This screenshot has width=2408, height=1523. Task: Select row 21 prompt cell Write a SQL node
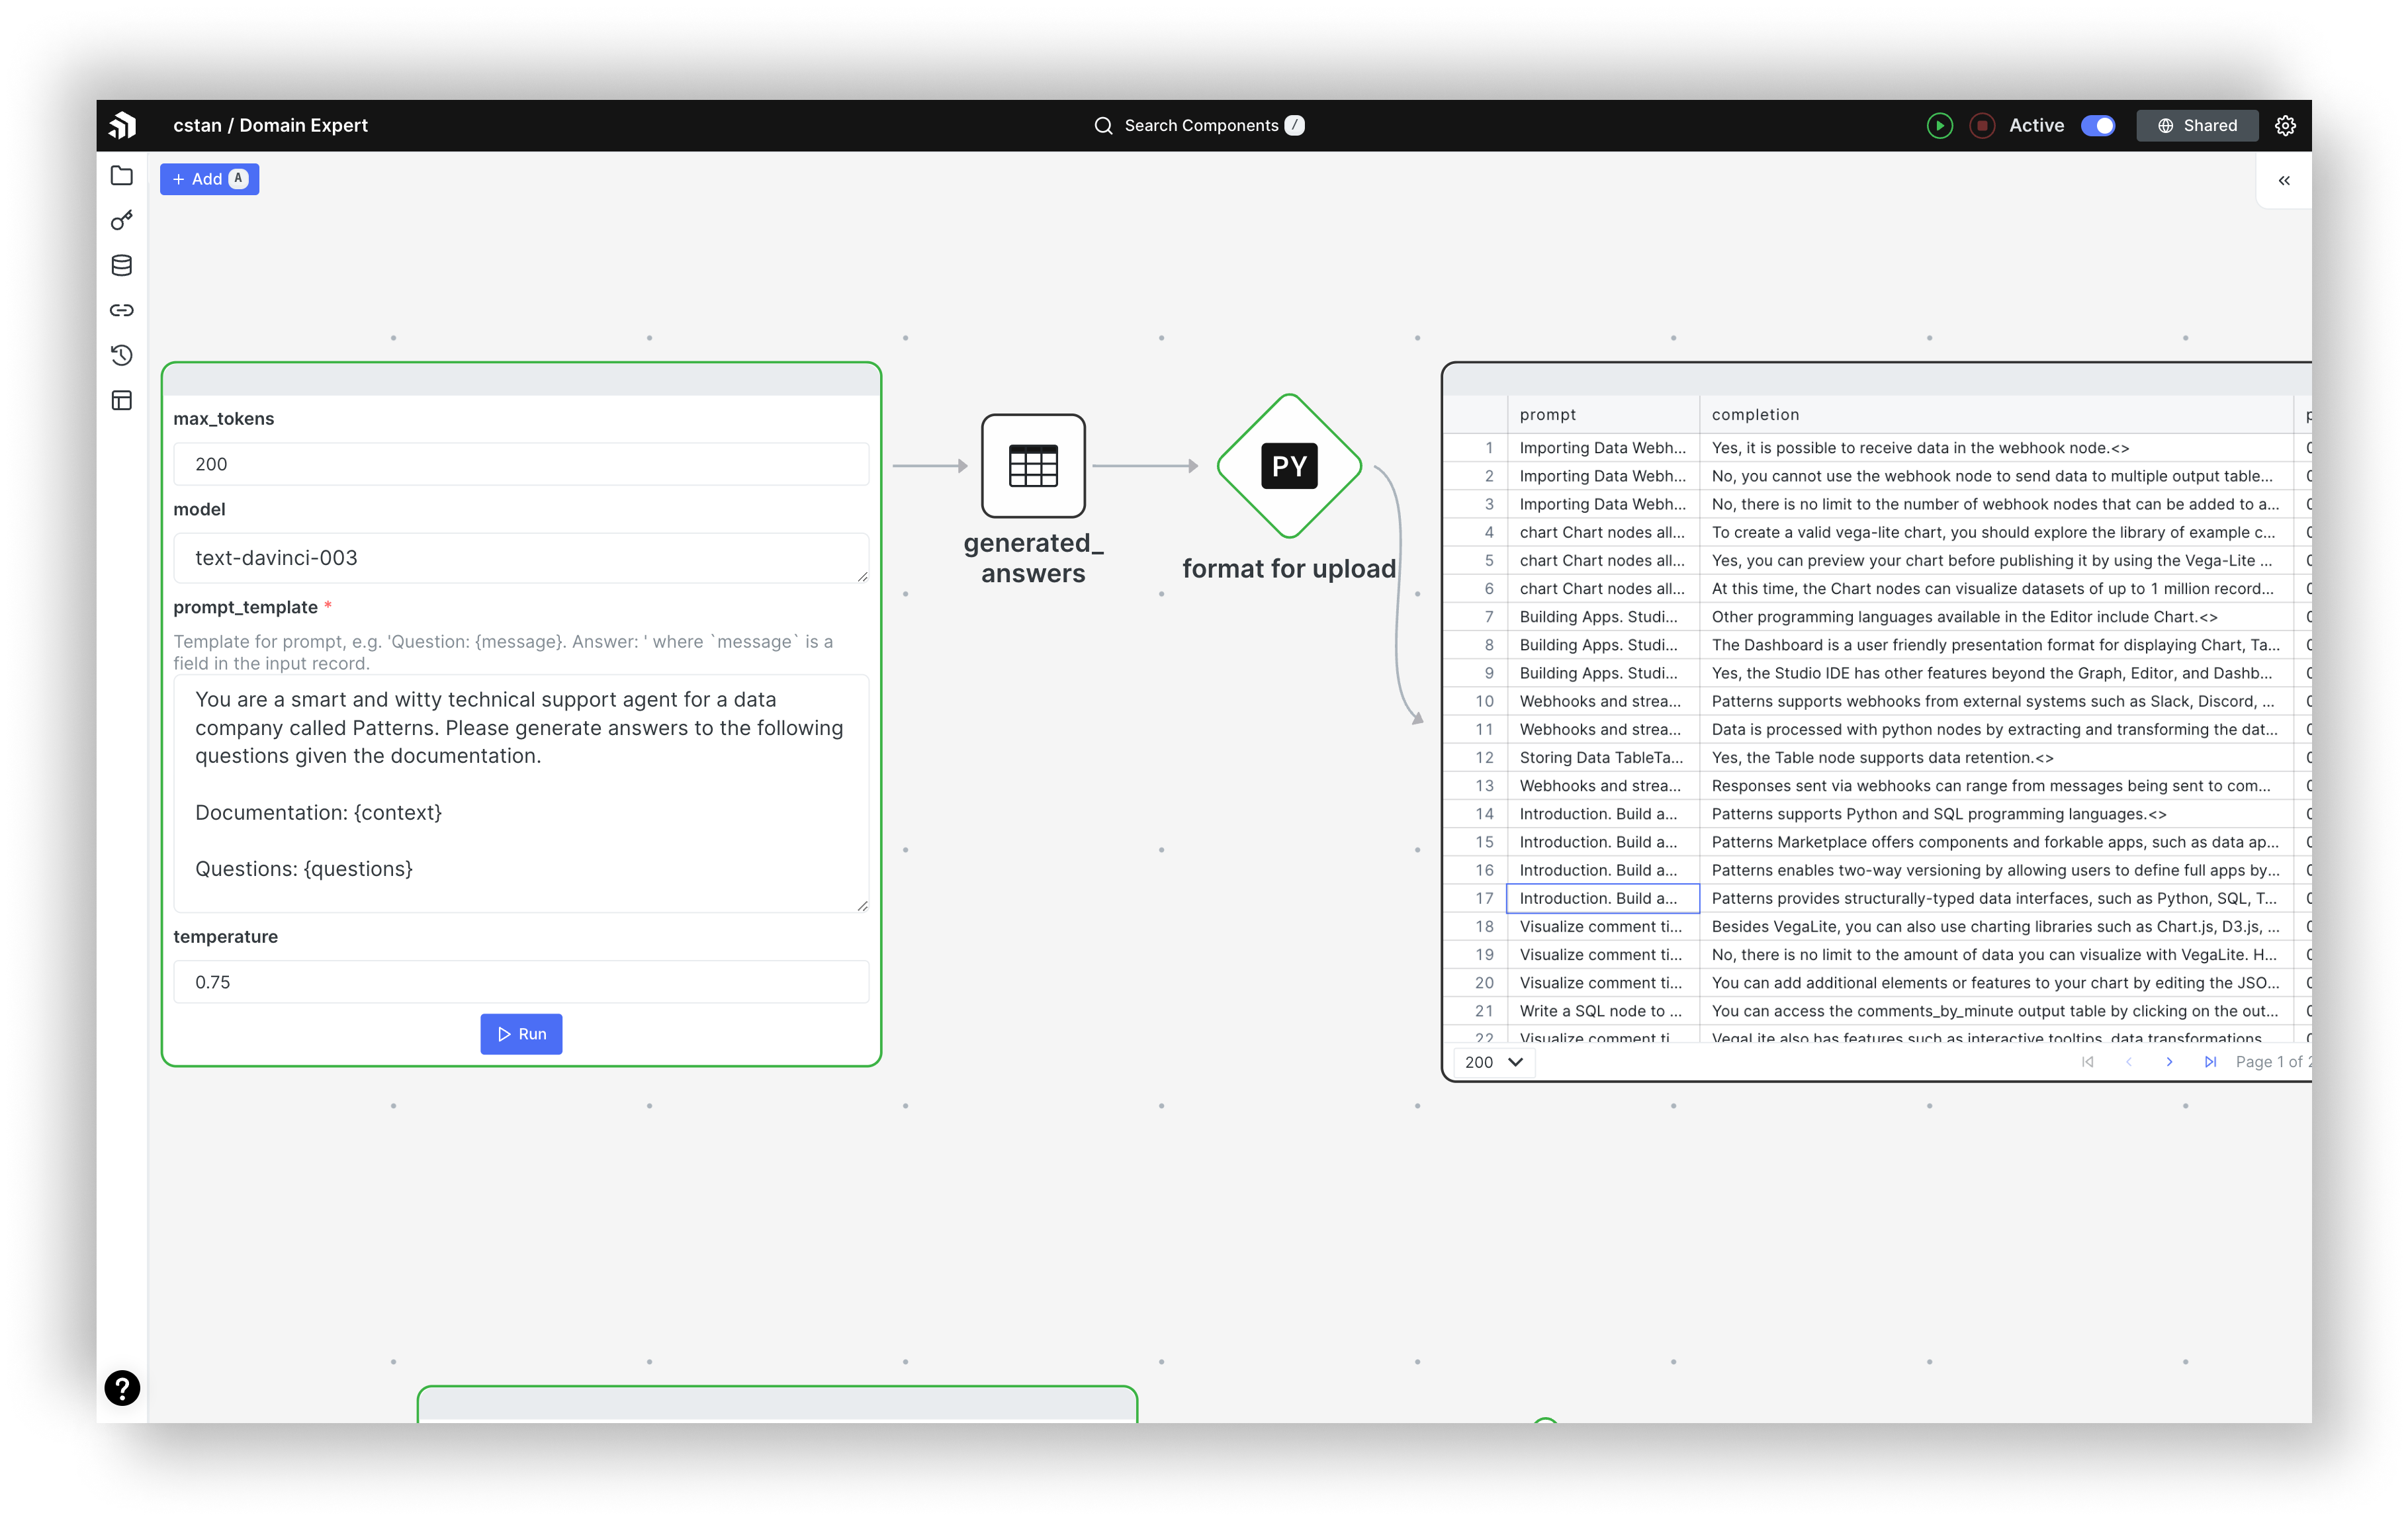click(1603, 1011)
